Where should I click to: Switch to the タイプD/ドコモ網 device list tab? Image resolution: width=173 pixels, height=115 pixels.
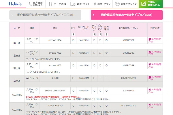[45, 15]
